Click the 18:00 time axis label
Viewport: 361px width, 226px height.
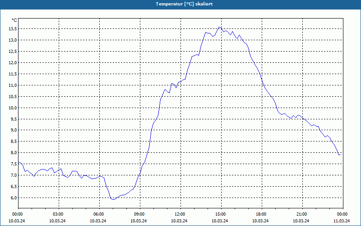(x=262, y=214)
